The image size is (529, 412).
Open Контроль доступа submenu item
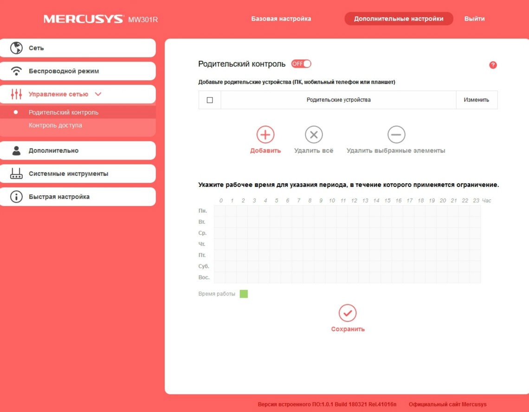(x=55, y=125)
